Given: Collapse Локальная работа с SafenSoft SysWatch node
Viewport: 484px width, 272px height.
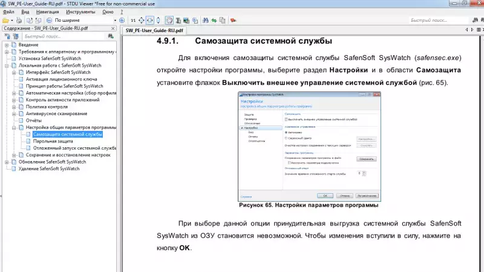Looking at the screenshot, I should click(x=7, y=65).
